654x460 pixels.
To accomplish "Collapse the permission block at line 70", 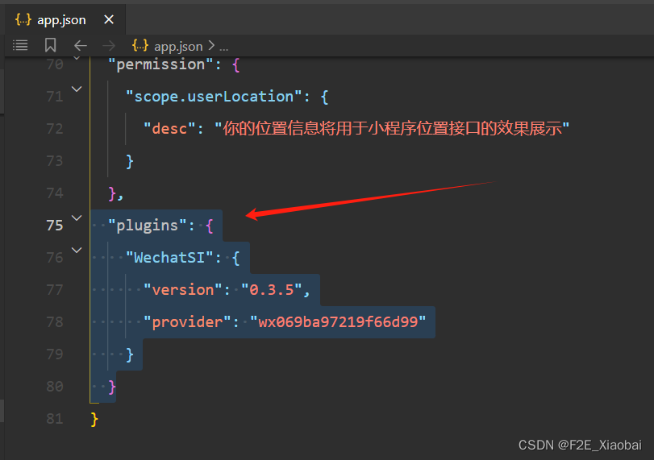I will (77, 58).
